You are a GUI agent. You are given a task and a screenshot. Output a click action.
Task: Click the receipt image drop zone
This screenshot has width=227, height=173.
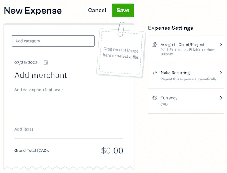point(120,53)
